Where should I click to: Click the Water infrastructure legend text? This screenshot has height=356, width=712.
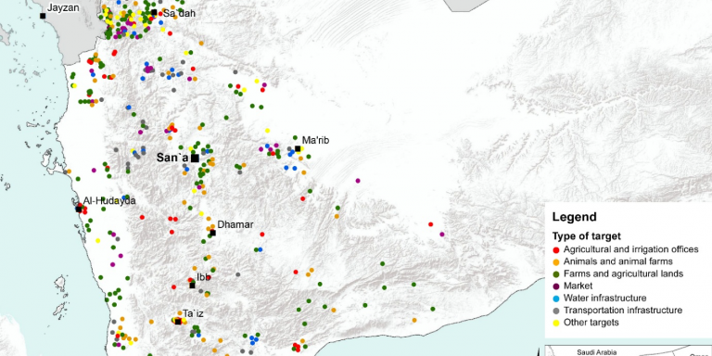point(604,299)
